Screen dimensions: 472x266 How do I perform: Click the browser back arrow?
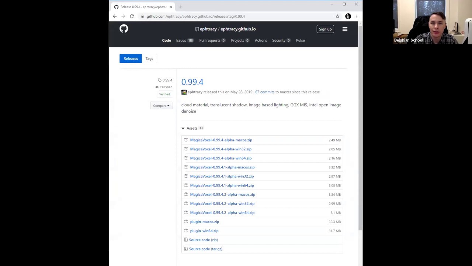click(x=115, y=16)
